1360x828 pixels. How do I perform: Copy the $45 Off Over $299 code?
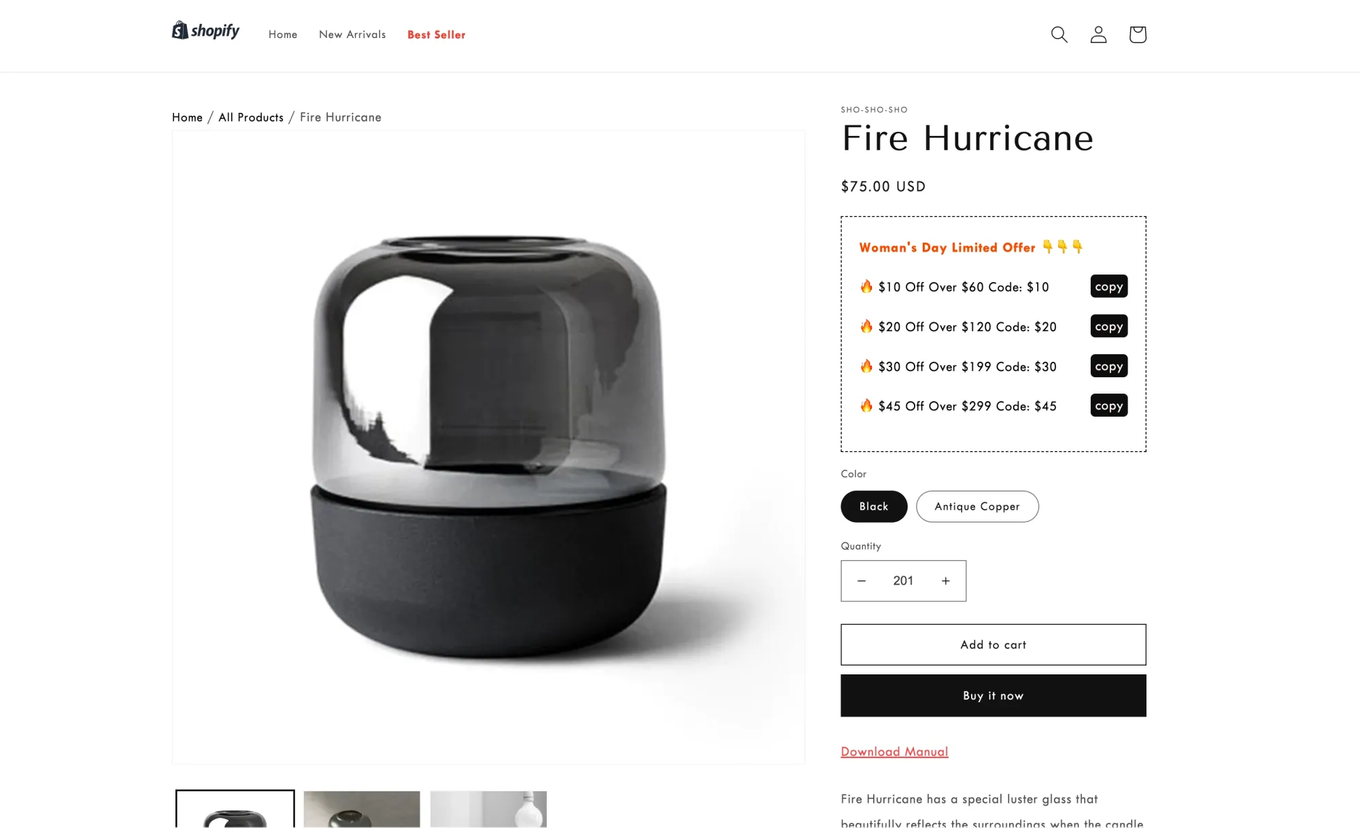click(x=1109, y=405)
